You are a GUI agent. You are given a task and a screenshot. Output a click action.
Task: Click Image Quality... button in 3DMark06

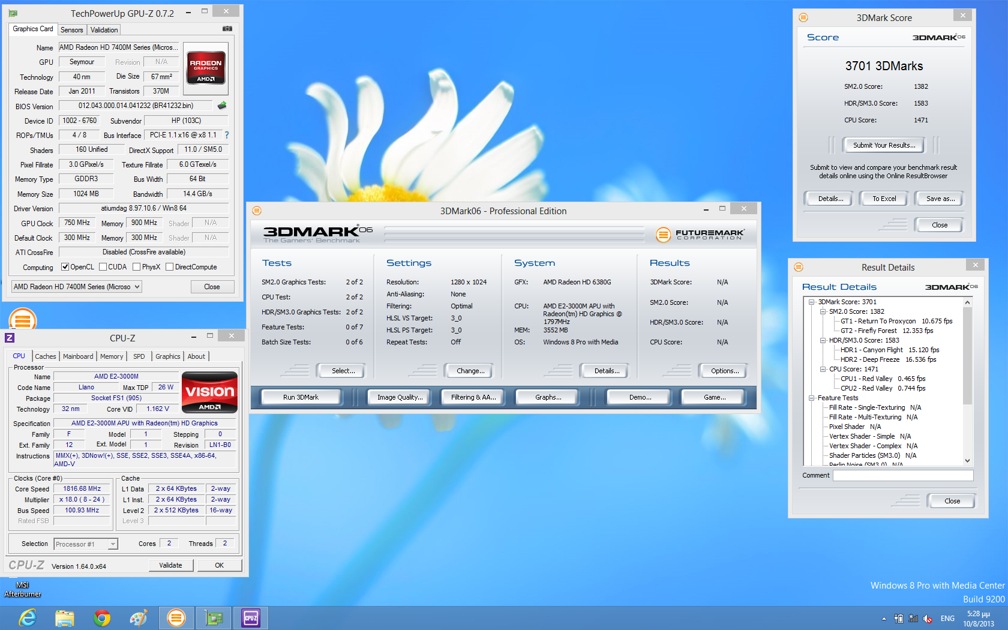pos(400,397)
